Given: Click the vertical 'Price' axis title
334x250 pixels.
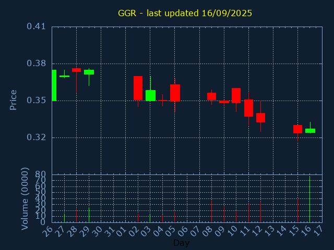Looking at the screenshot, I should [x=13, y=100].
